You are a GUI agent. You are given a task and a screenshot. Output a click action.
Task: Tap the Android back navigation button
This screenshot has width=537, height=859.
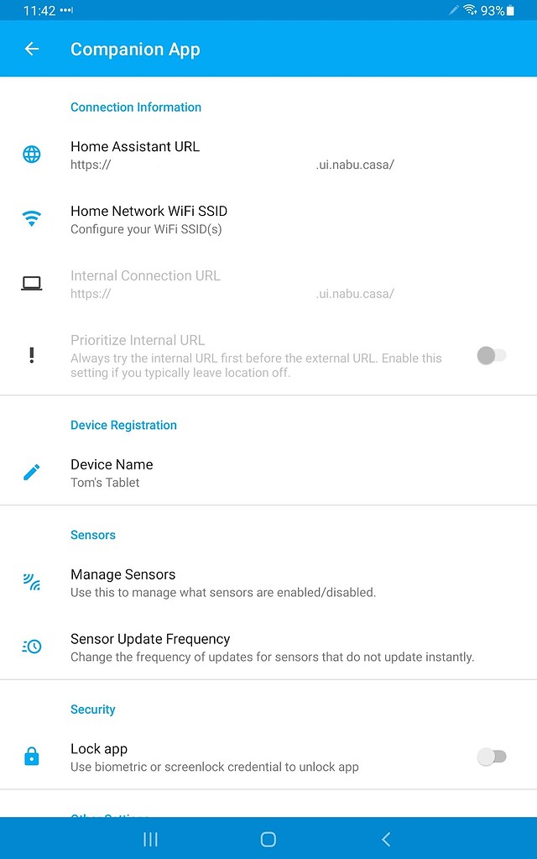pos(385,838)
